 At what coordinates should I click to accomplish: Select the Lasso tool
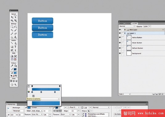(15, 27)
